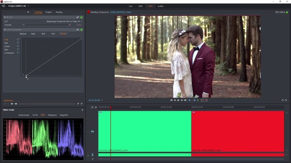Click the keyframes position slider bar

coord(47,104)
